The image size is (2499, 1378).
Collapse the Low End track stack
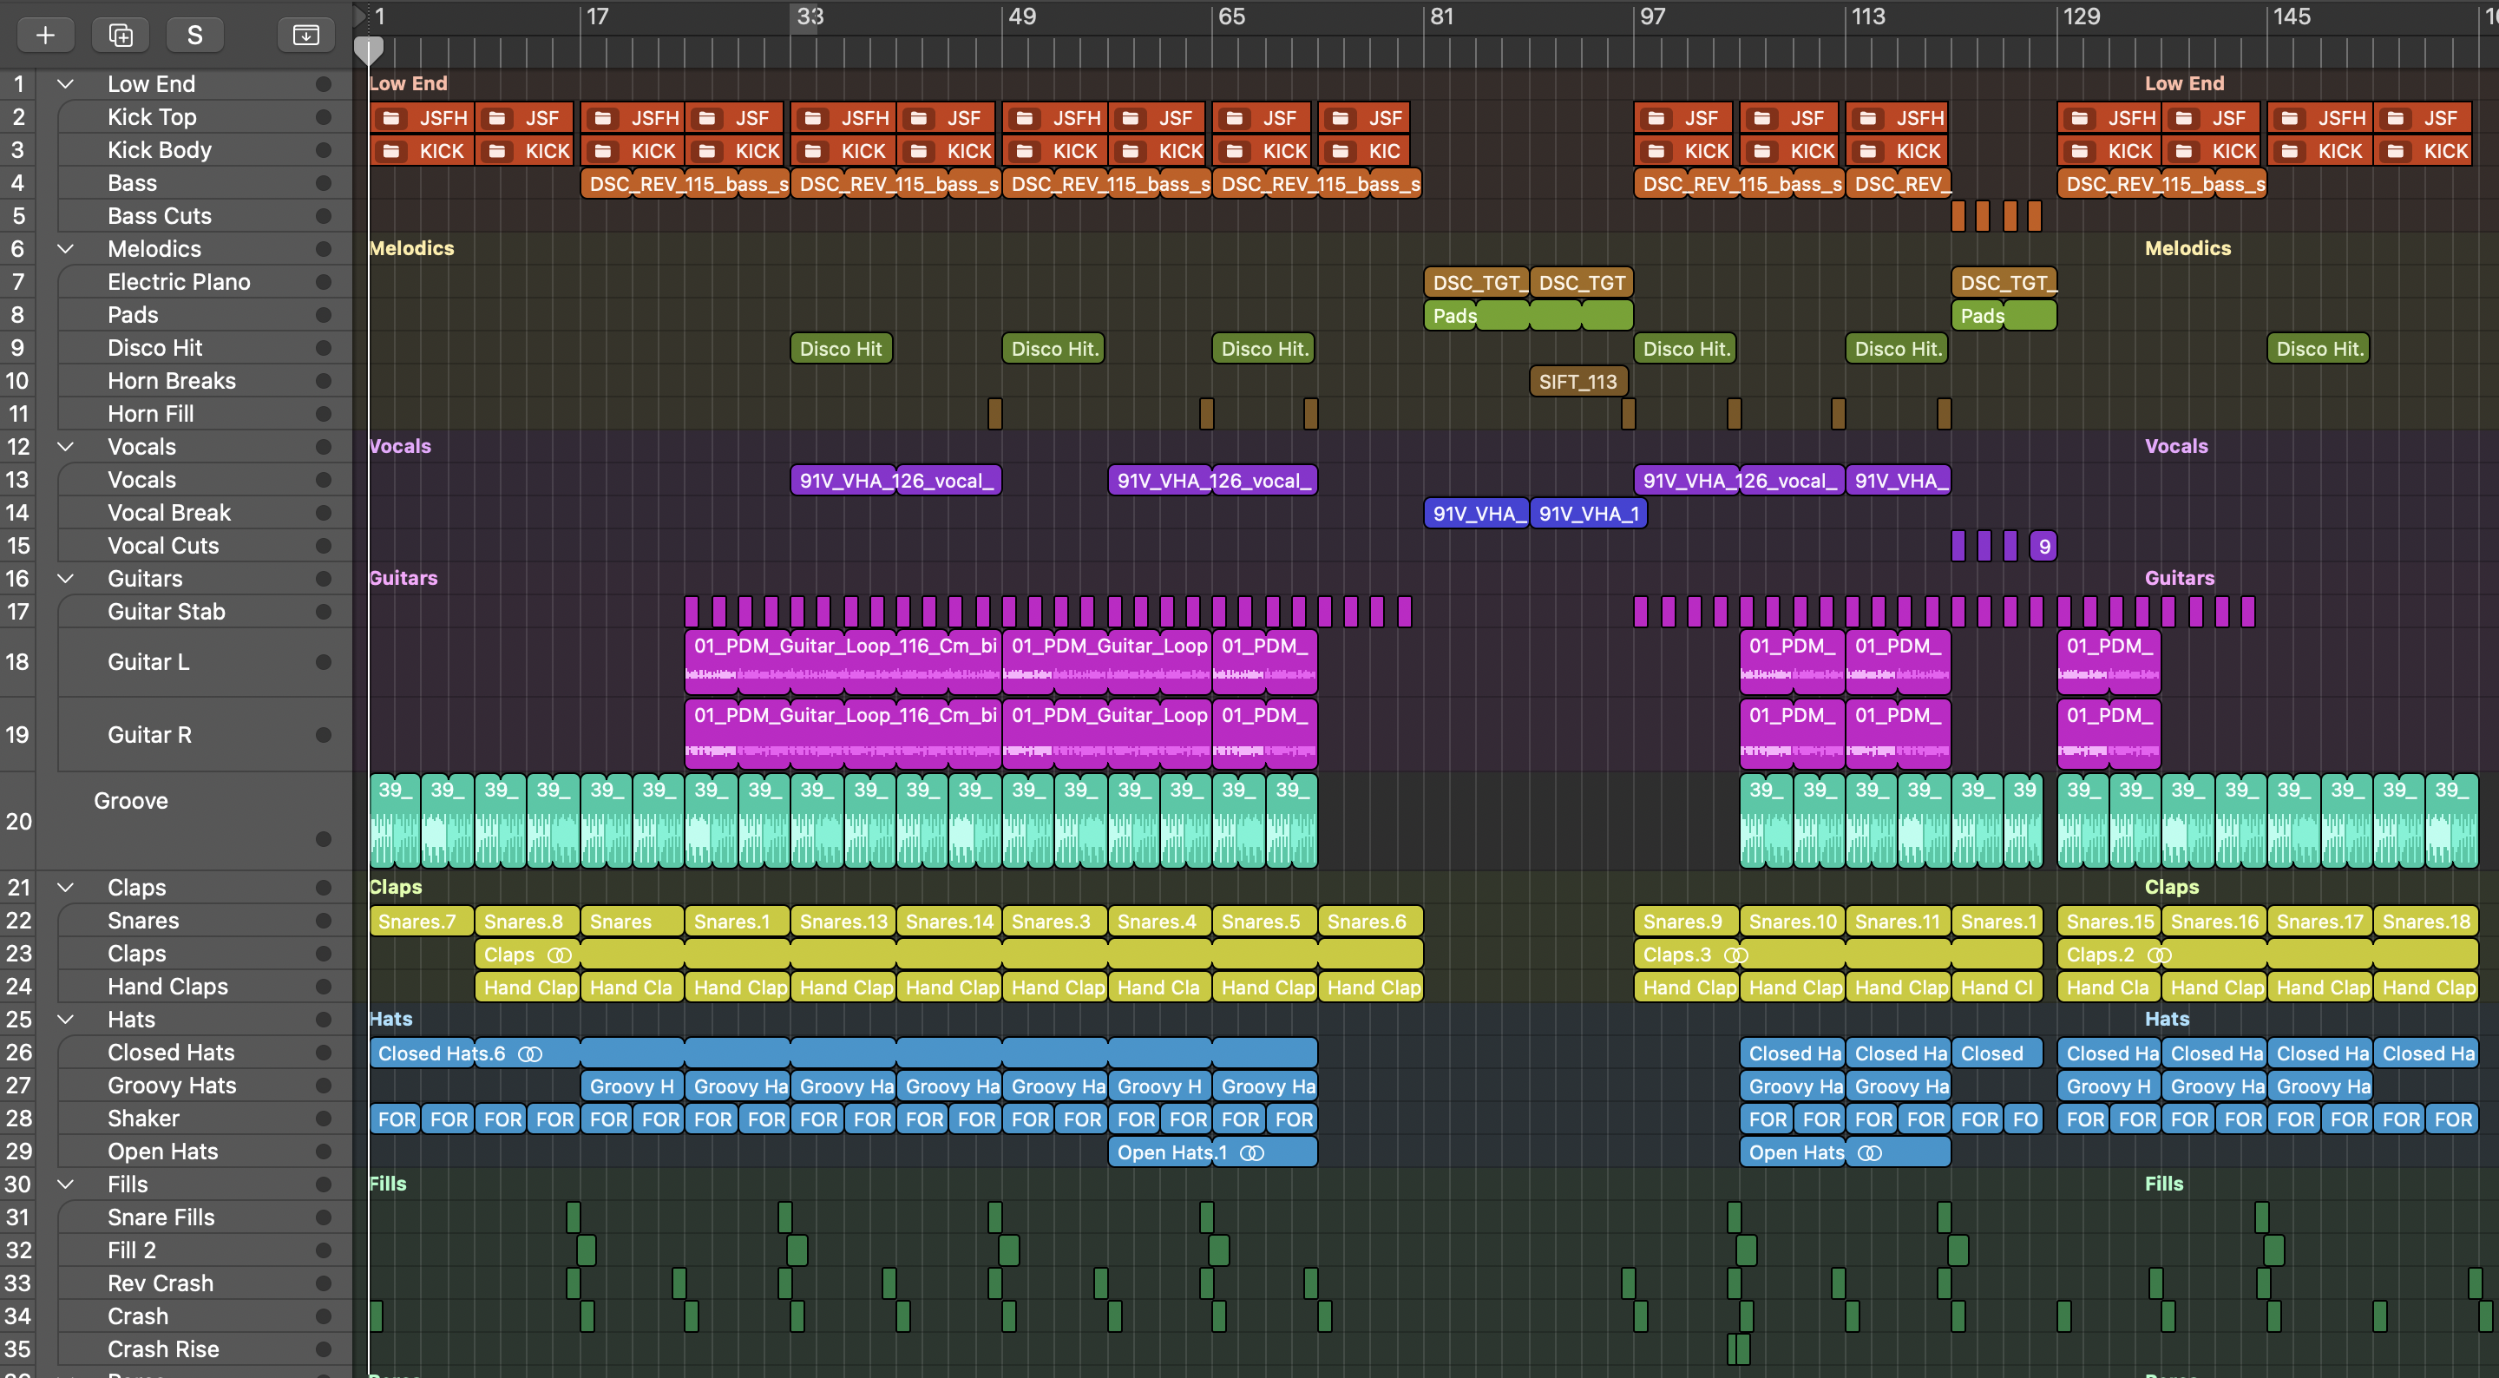pyautogui.click(x=65, y=84)
